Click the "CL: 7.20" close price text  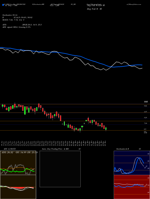point(55,5)
